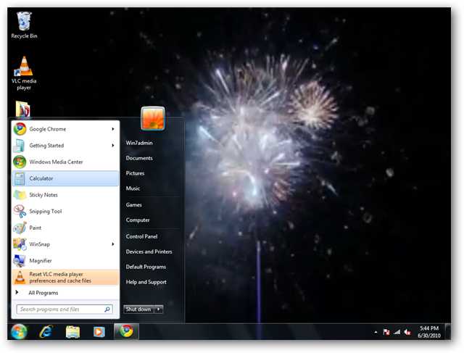The image size is (464, 353).
Task: Open Help and Support
Action: (146, 282)
